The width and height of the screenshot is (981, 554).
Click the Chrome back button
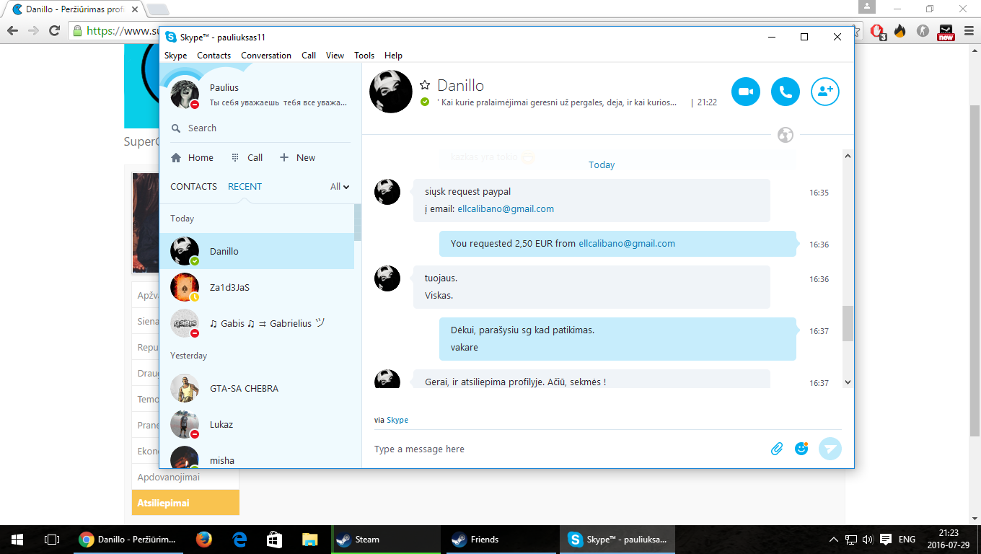12,31
